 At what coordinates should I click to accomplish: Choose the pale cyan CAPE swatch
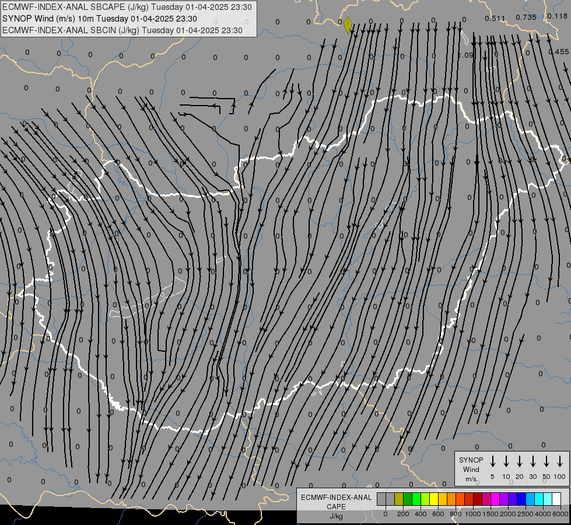click(547, 499)
